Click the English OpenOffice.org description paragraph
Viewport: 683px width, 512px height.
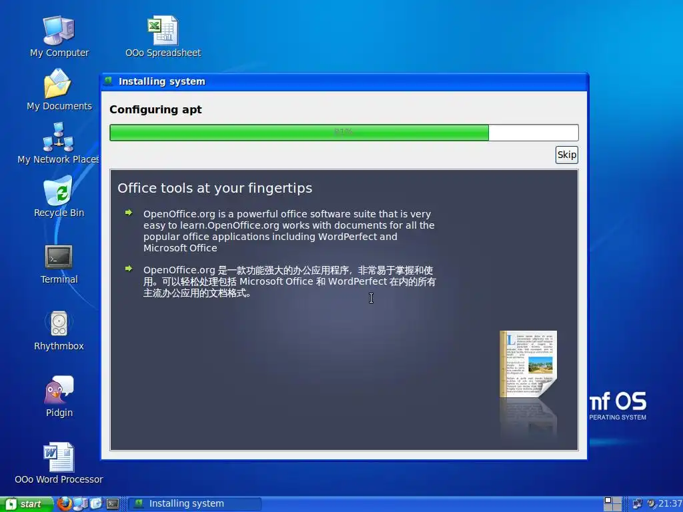tap(289, 231)
